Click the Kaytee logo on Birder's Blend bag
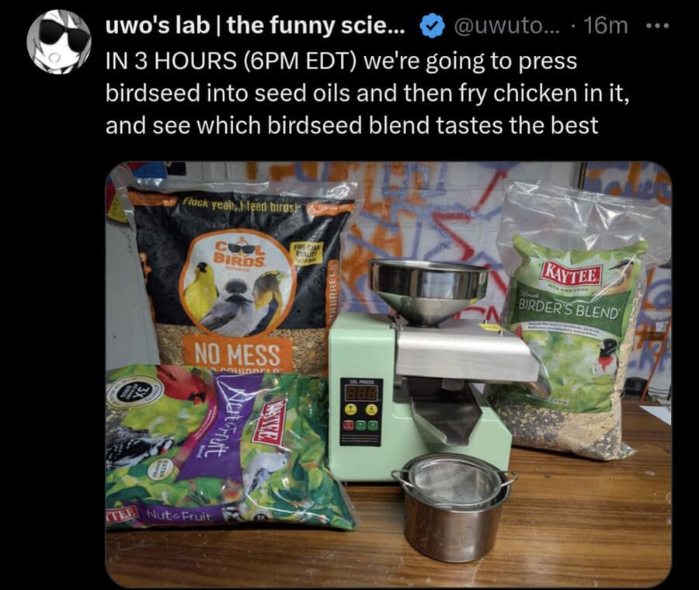This screenshot has height=590, width=699. 572,272
